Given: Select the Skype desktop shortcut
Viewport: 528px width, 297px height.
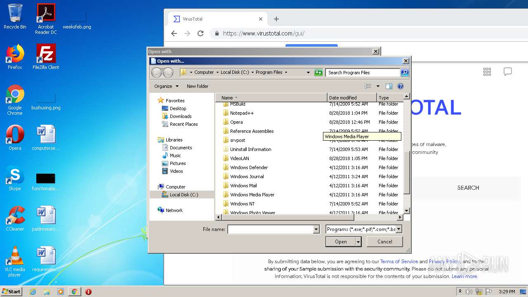Looking at the screenshot, I should point(15,178).
